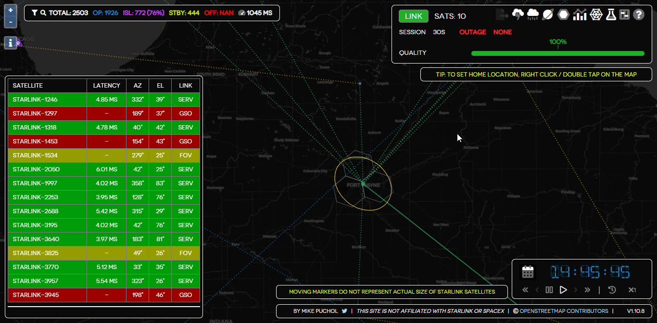Toggle the hexagon cells icon

point(563,15)
